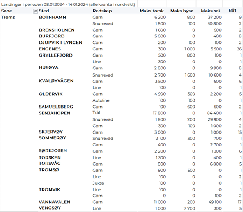The height and width of the screenshot is (212, 243).
Task: Select the Juksa gear cell
Action: click(x=98, y=183)
